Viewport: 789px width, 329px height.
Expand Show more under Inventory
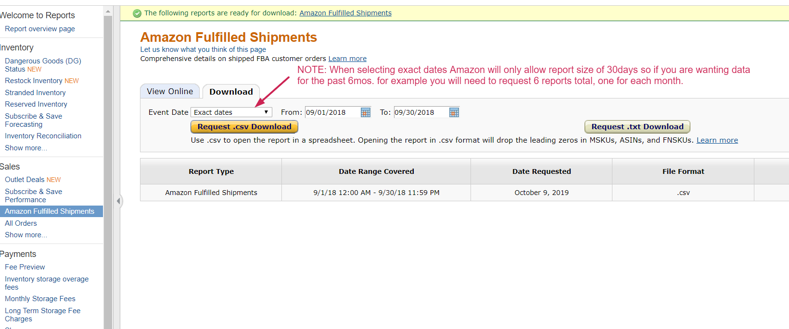pos(26,148)
